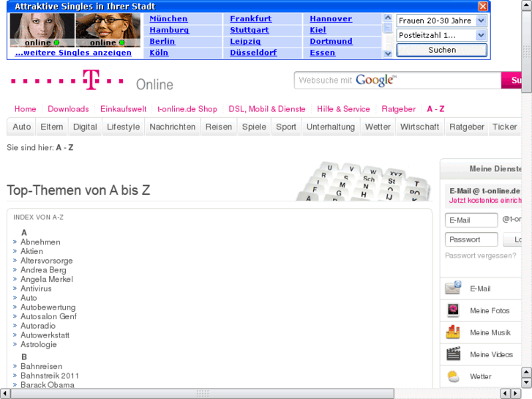Screen dimensions: 532x399
Task: Click the Köln city link
Action: (x=159, y=53)
